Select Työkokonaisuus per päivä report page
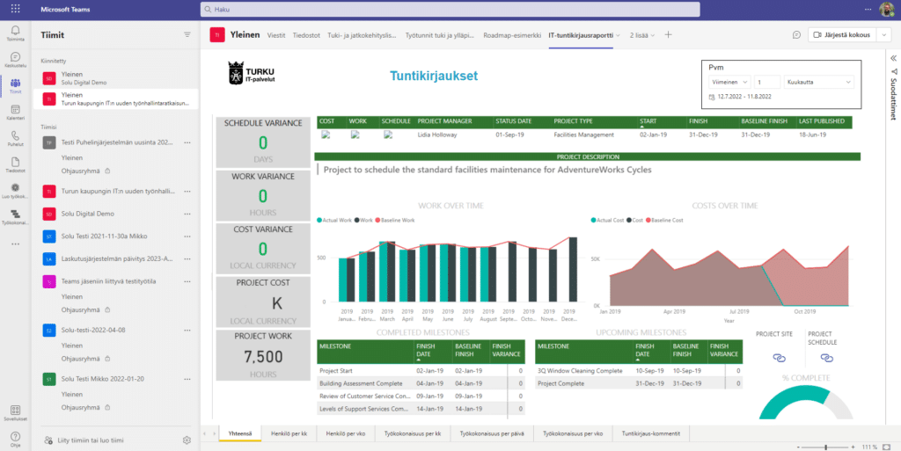The image size is (901, 451). (x=493, y=433)
